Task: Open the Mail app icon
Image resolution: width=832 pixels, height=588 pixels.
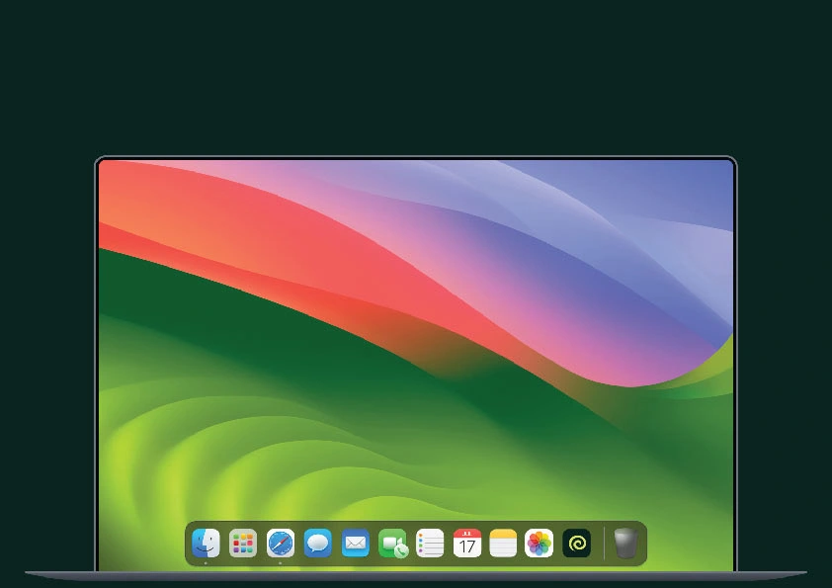Action: [x=355, y=543]
